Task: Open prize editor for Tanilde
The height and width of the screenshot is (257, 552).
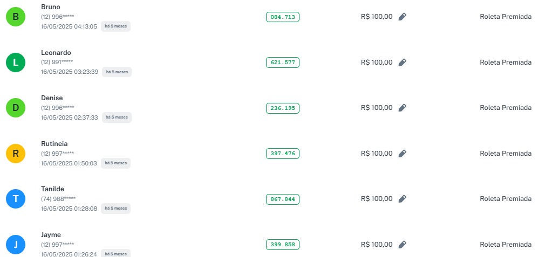Action: coord(402,199)
